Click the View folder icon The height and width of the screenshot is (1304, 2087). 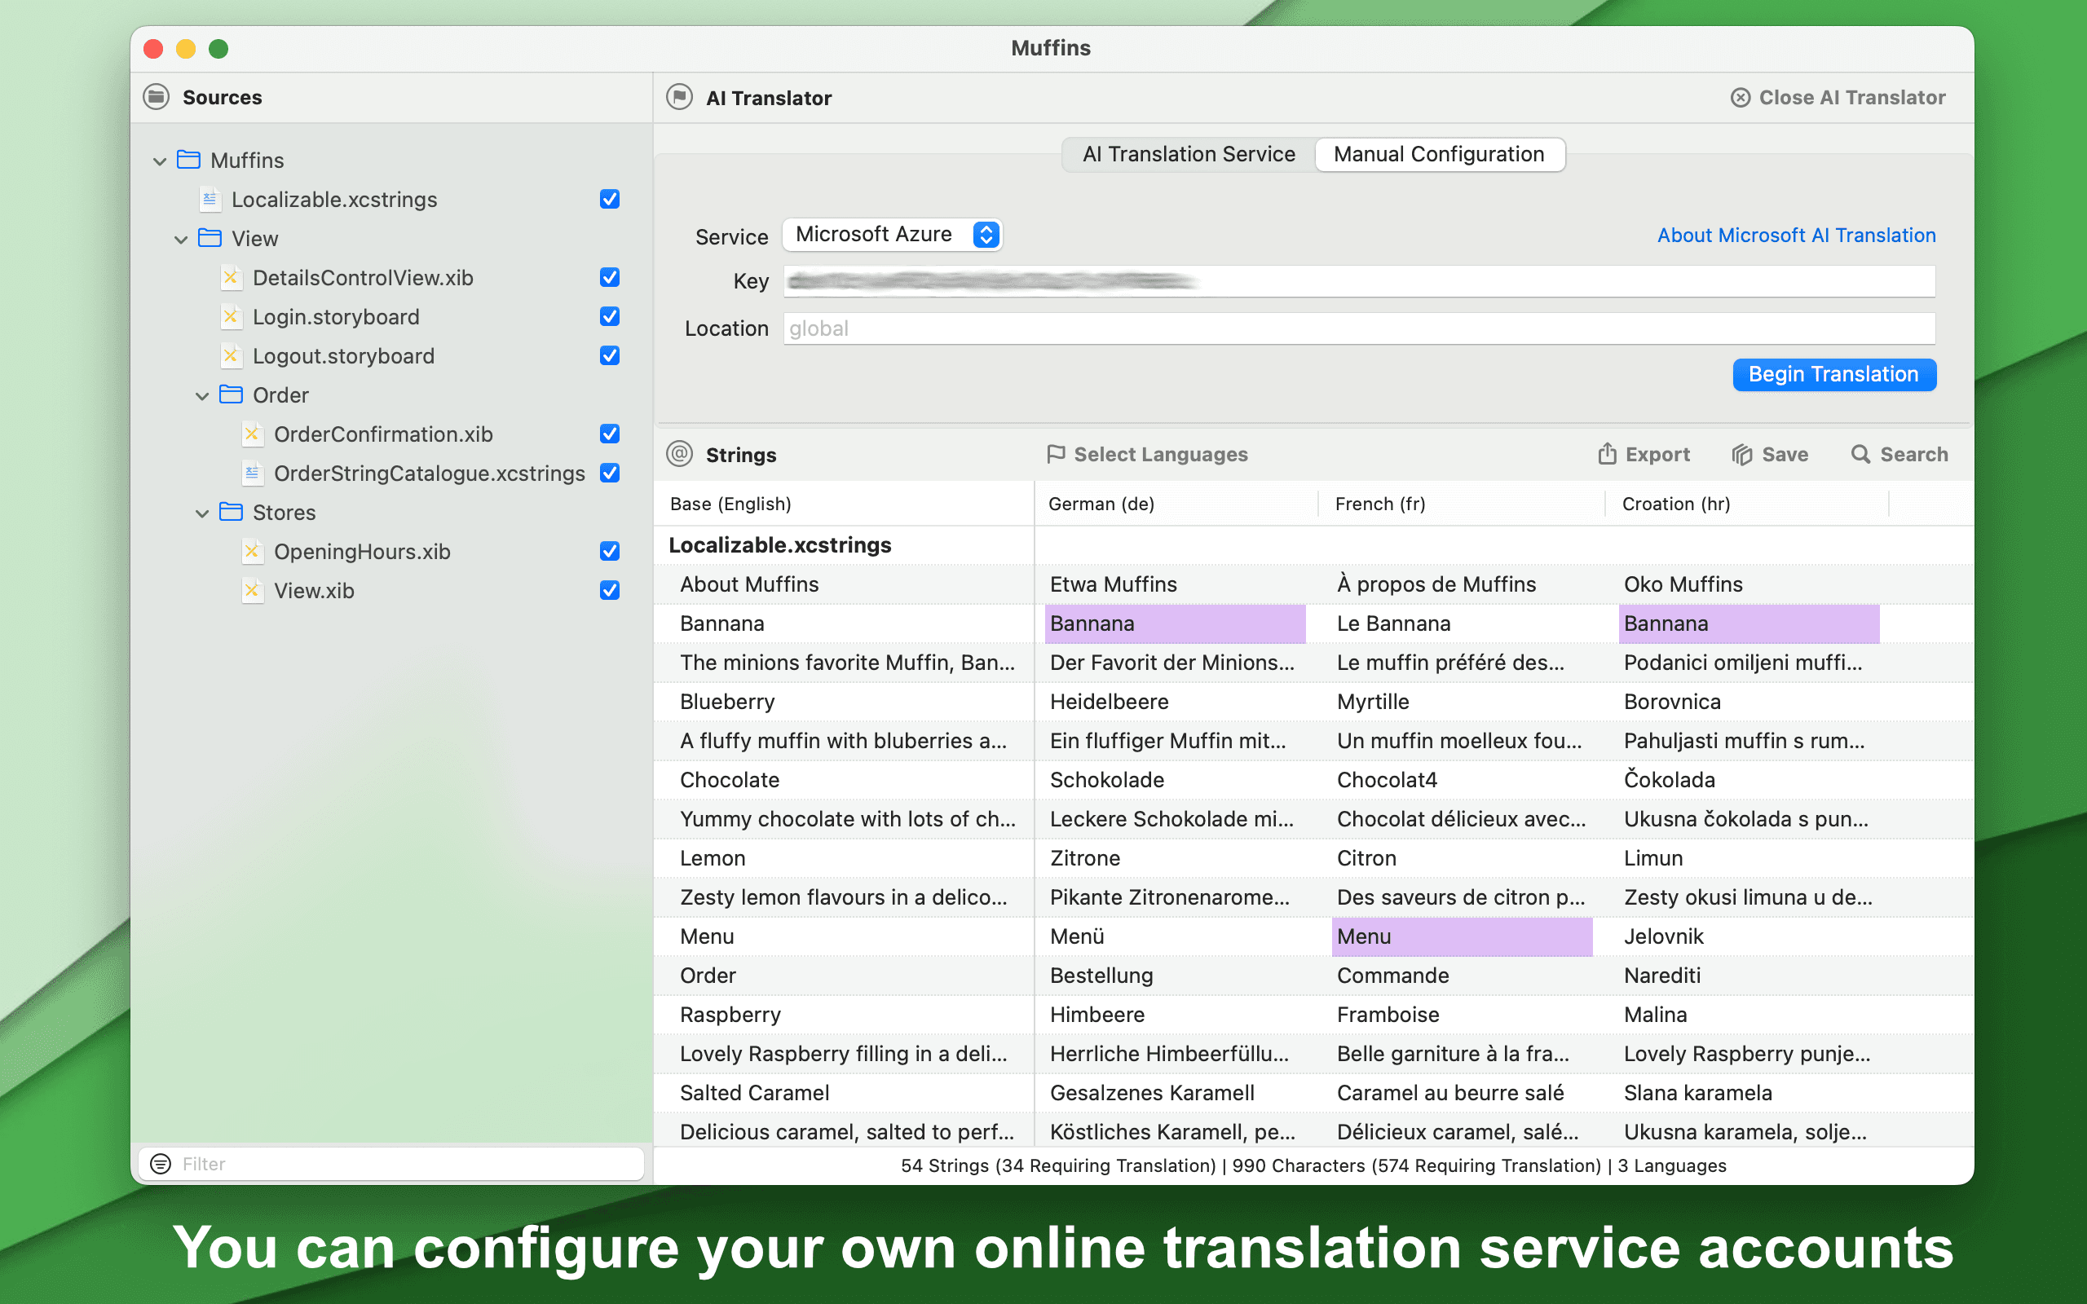click(x=210, y=238)
